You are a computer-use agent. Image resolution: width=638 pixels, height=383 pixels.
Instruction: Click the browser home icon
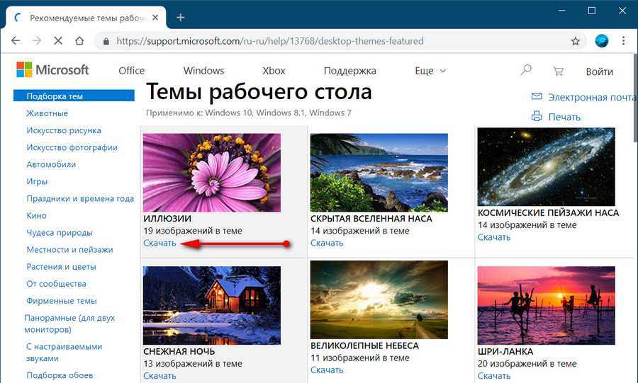click(x=80, y=41)
